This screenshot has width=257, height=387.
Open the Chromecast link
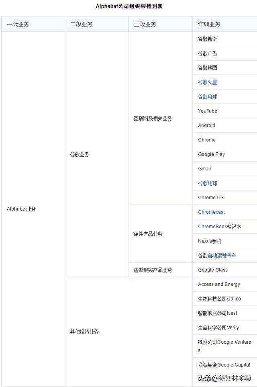point(211,212)
